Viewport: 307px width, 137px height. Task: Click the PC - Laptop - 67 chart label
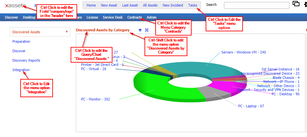pyautogui.click(x=251, y=106)
